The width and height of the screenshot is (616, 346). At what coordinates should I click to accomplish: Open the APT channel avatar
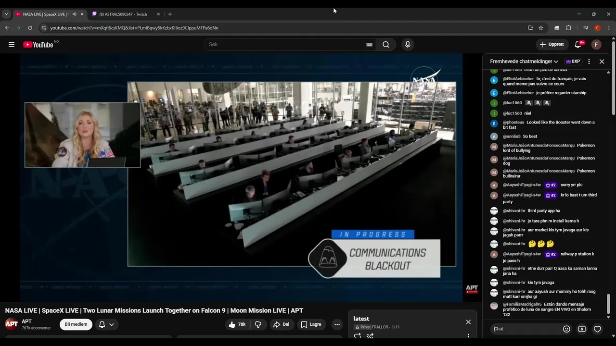(x=12, y=324)
